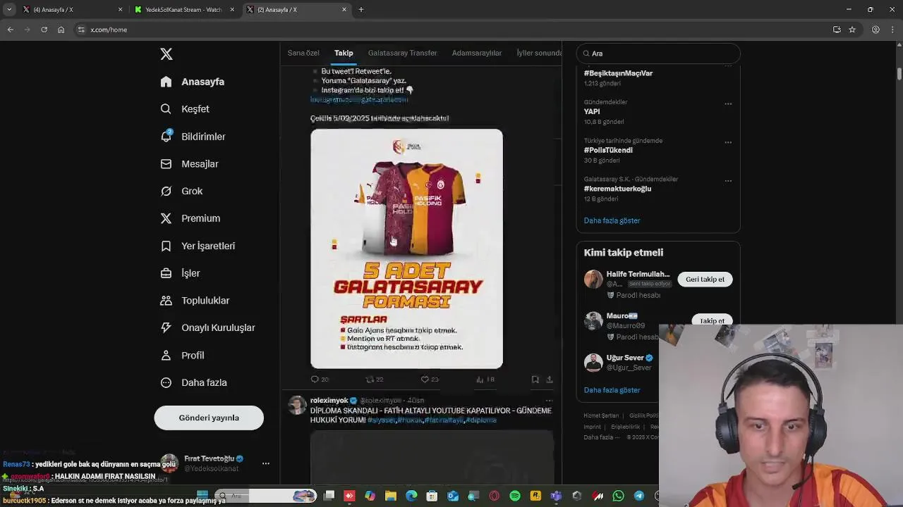The height and width of the screenshot is (507, 903).
Task: Click Uğur Sever's profile avatar
Action: (593, 363)
